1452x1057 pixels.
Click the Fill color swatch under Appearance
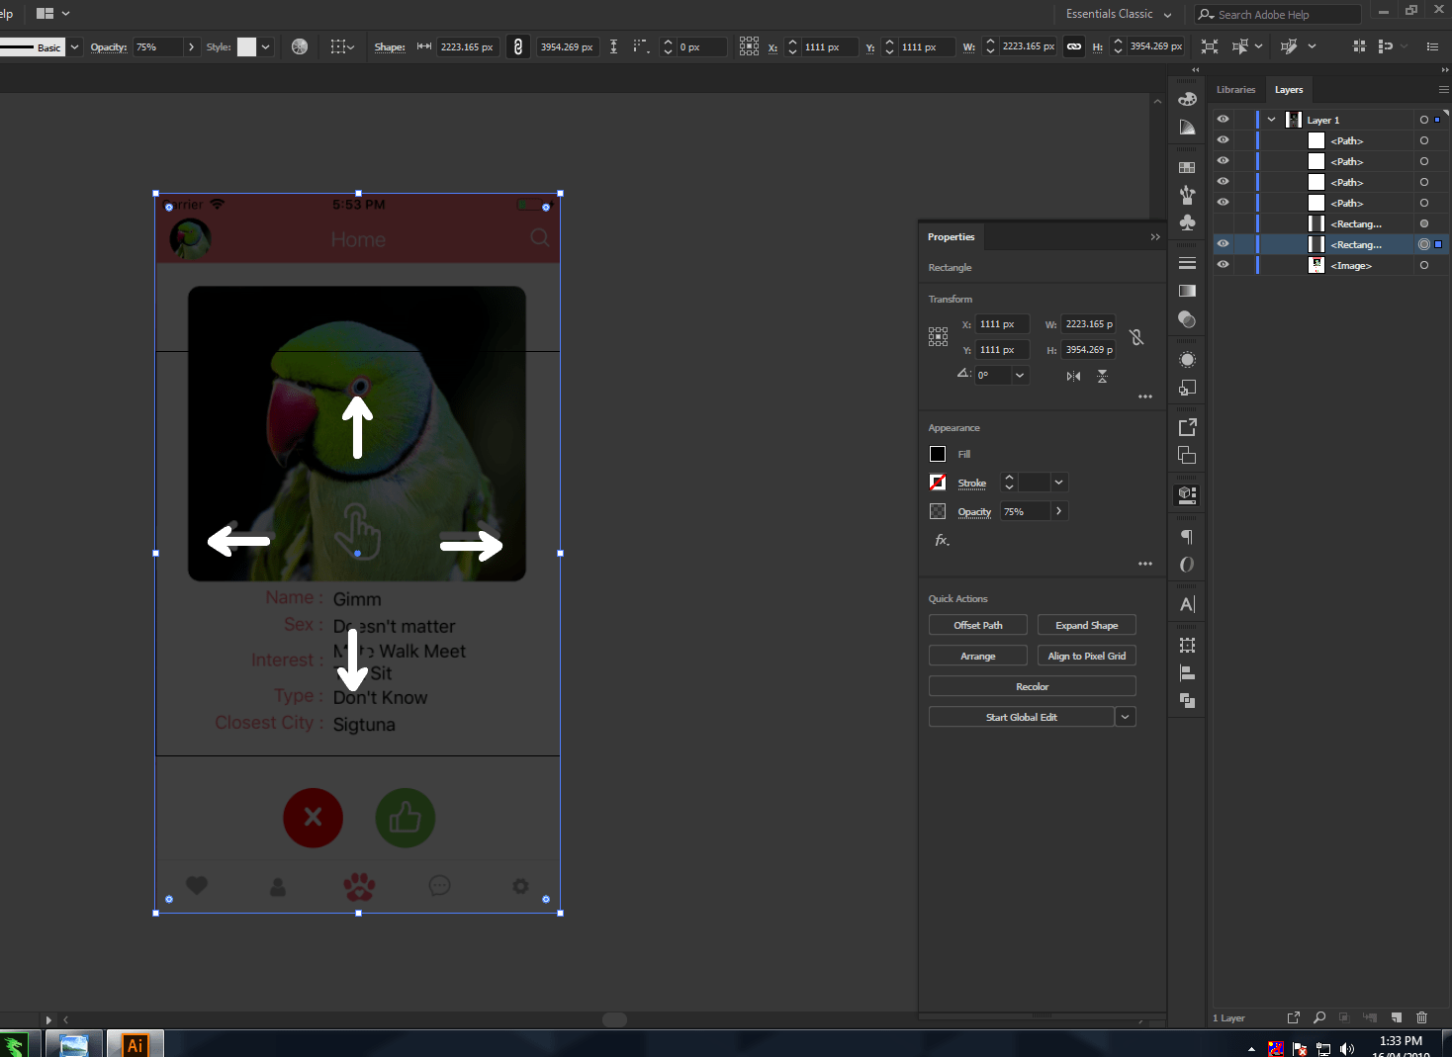pos(937,453)
